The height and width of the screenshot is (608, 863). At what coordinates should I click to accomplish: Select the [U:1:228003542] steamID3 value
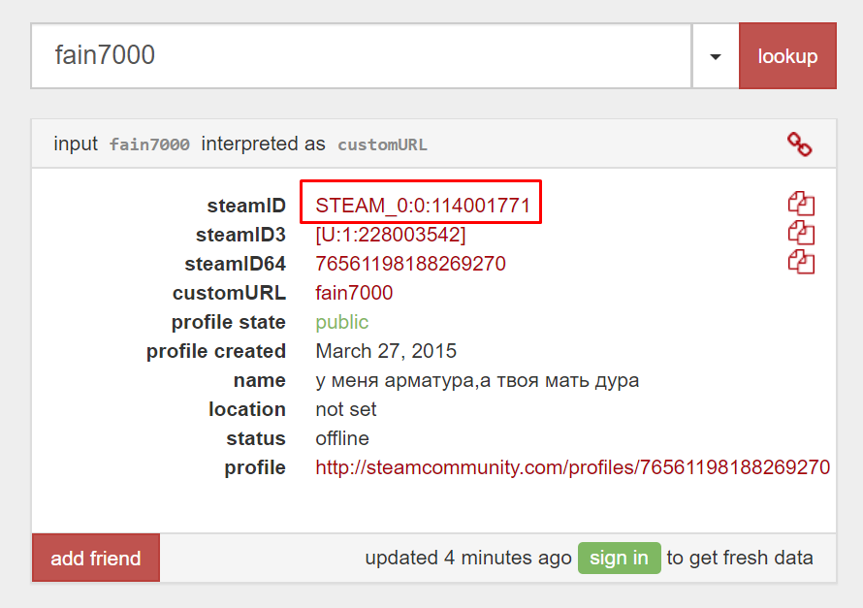click(390, 235)
